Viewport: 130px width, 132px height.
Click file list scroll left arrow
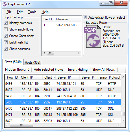(x=44, y=53)
